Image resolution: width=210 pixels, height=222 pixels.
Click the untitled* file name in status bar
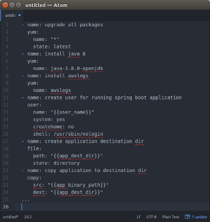[x=10, y=217]
